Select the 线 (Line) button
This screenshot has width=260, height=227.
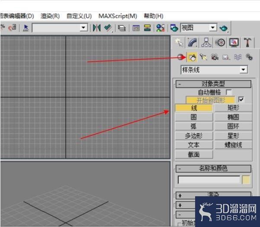pyautogui.click(x=194, y=108)
